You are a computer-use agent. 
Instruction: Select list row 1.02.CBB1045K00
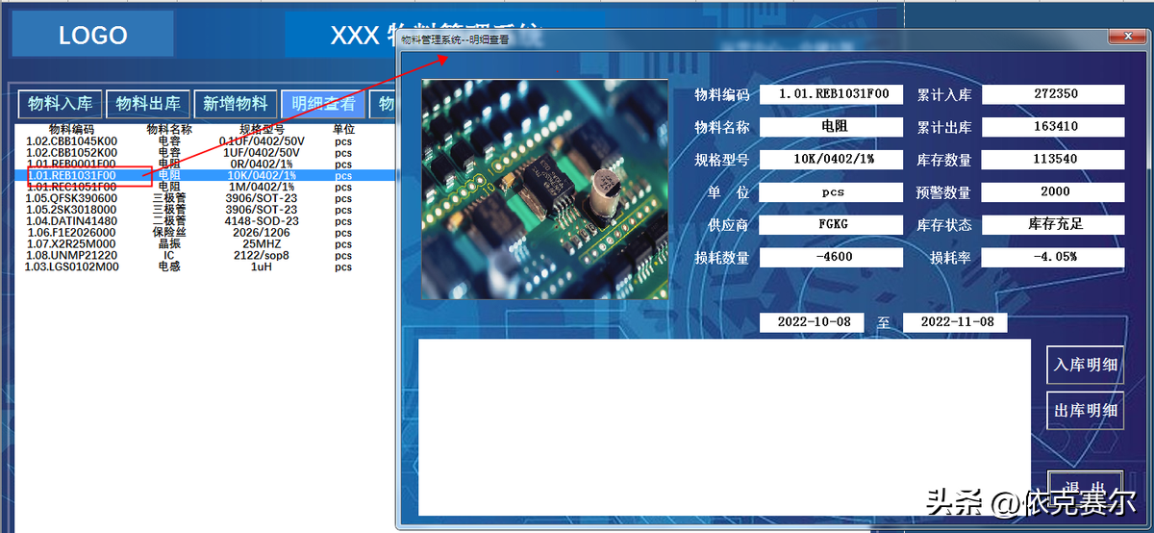pos(206,141)
